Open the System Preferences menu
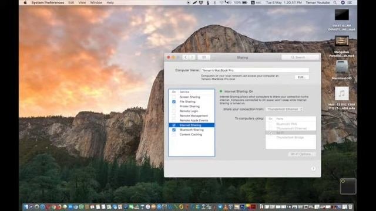The width and height of the screenshot is (376, 211). coord(48,2)
